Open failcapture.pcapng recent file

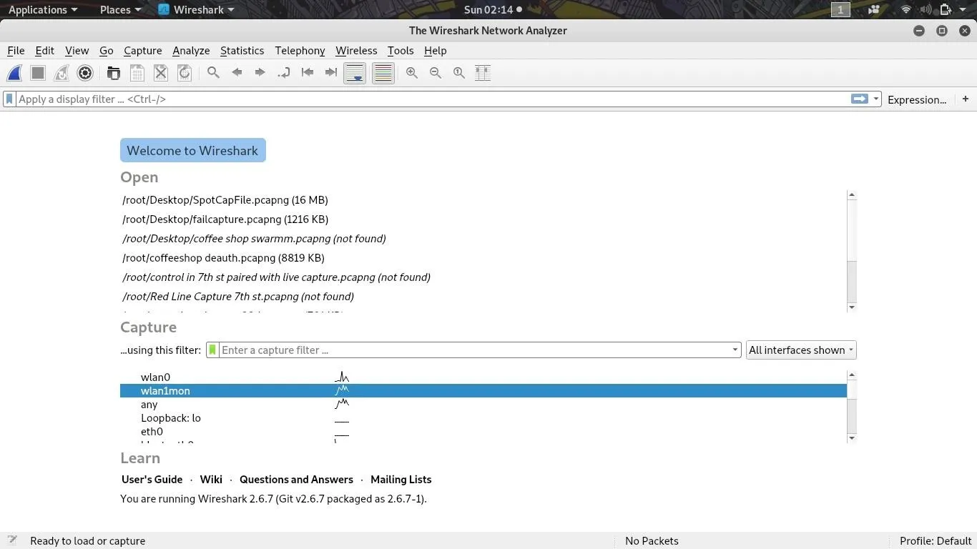[x=225, y=219]
